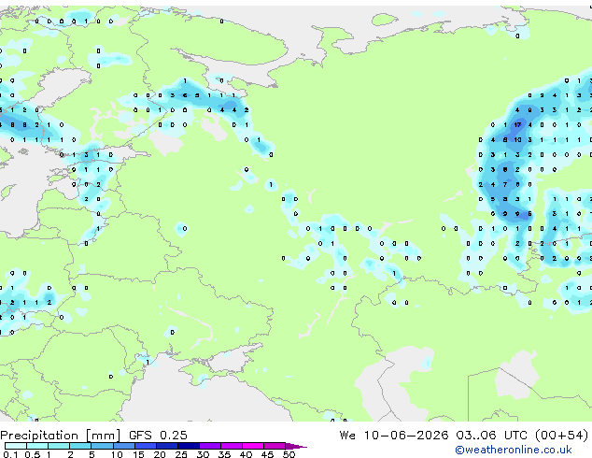Select the legend swatch between 15 and 20
This screenshot has height=458, width=592.
pos(145,446)
